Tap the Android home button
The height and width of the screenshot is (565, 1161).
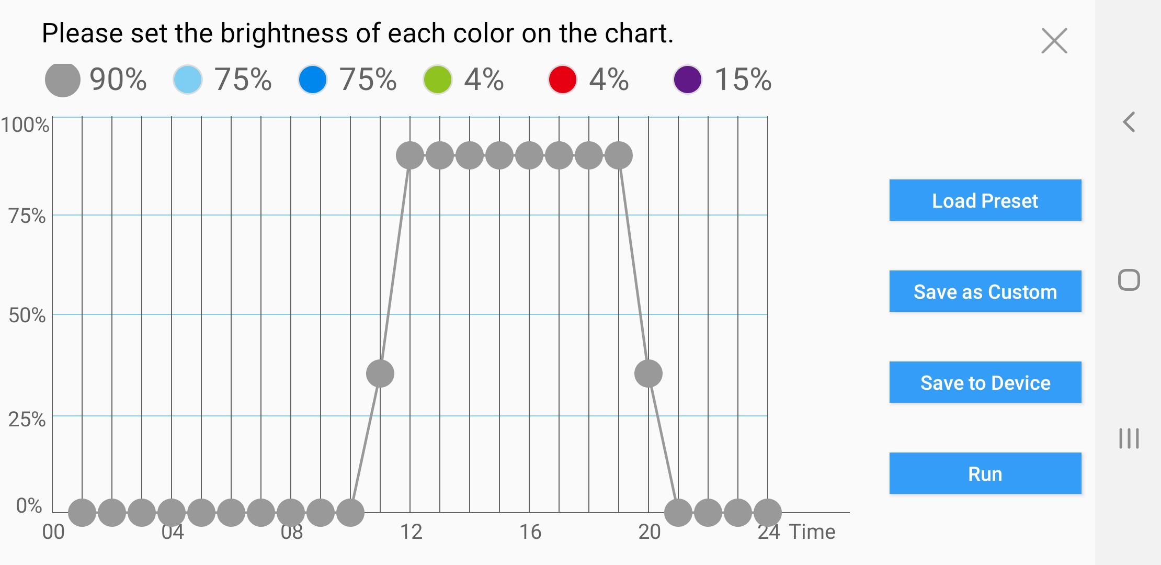tap(1129, 280)
